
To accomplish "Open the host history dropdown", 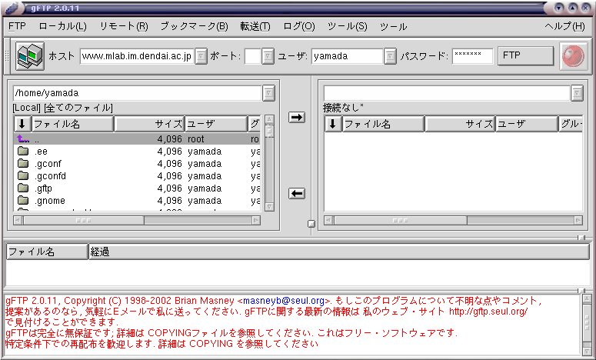I will click(201, 56).
